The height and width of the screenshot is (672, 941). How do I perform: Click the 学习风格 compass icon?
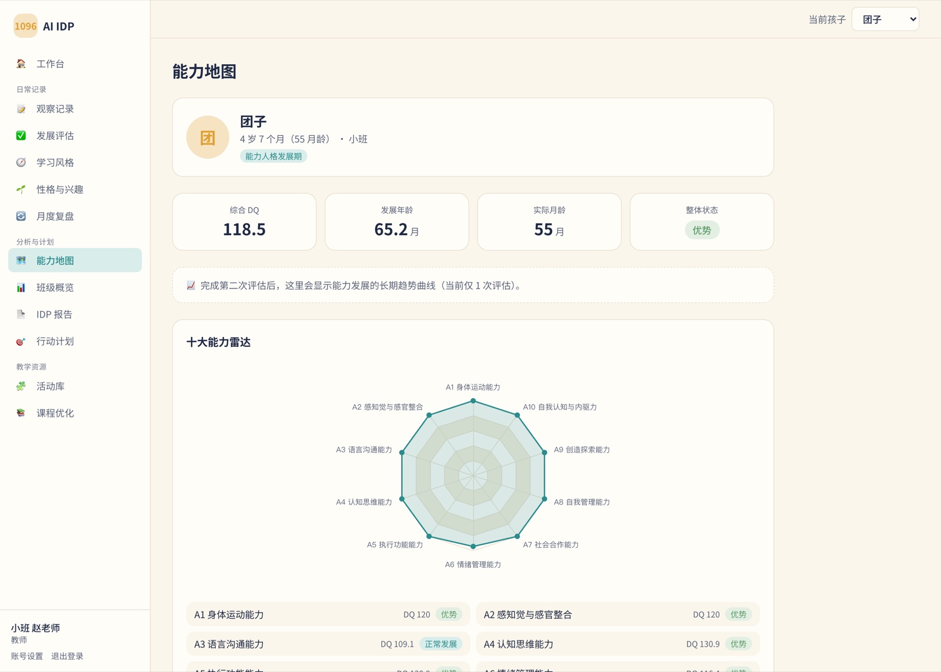click(21, 162)
